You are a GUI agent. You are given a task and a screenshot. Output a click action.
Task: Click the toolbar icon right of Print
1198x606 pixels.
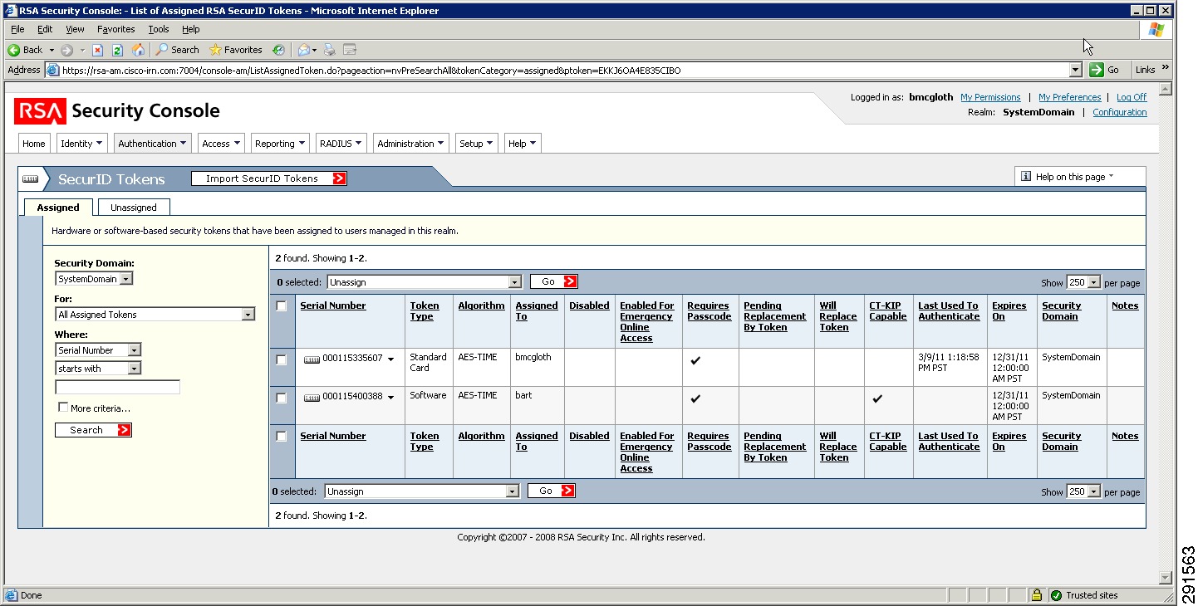pyautogui.click(x=350, y=50)
